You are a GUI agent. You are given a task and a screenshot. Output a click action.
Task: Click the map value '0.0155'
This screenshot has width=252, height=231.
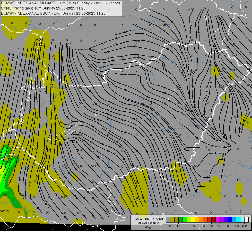coord(4,211)
